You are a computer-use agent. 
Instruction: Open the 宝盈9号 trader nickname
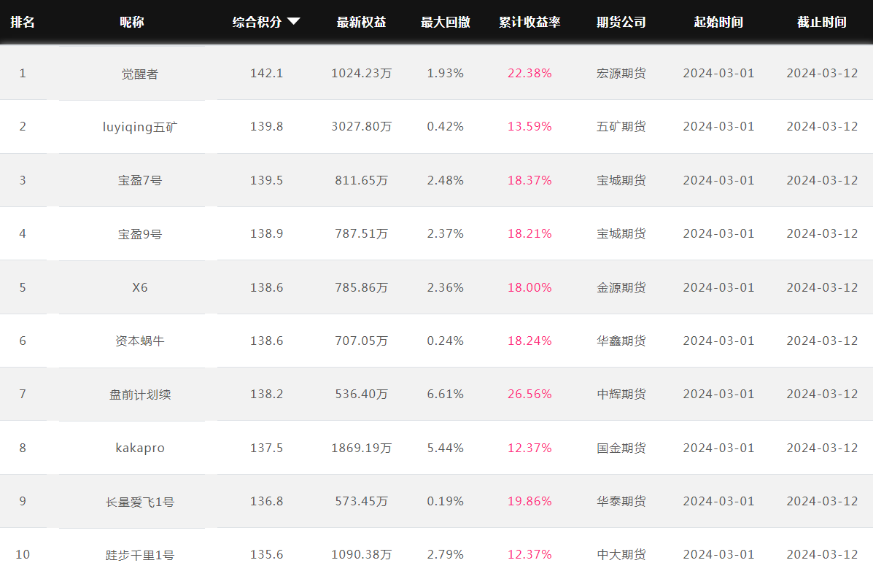click(140, 234)
